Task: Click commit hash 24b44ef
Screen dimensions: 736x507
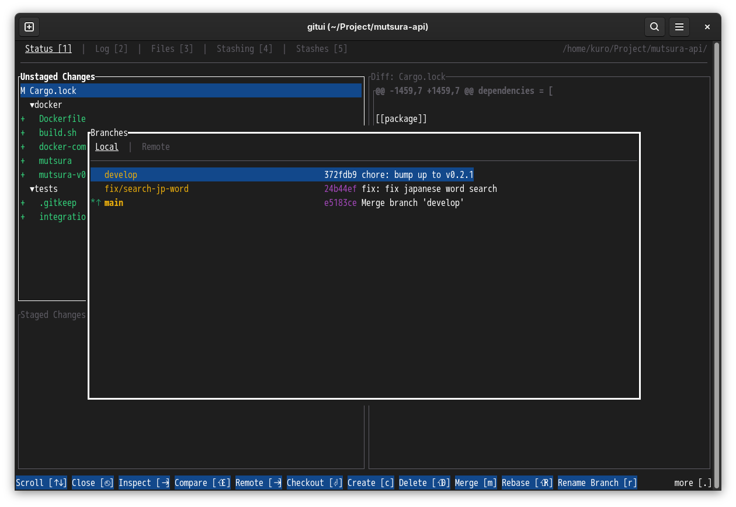Action: [x=341, y=189]
